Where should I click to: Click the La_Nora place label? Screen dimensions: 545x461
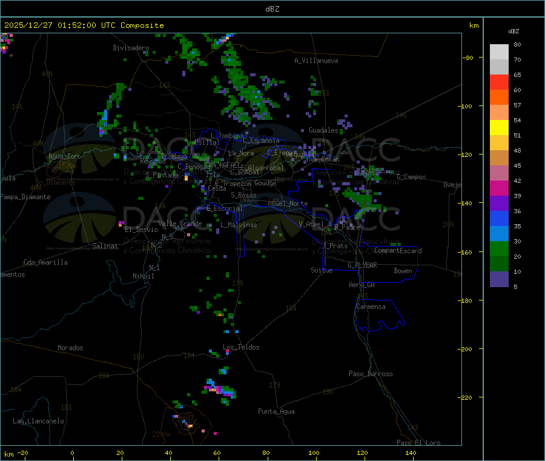tap(241, 153)
